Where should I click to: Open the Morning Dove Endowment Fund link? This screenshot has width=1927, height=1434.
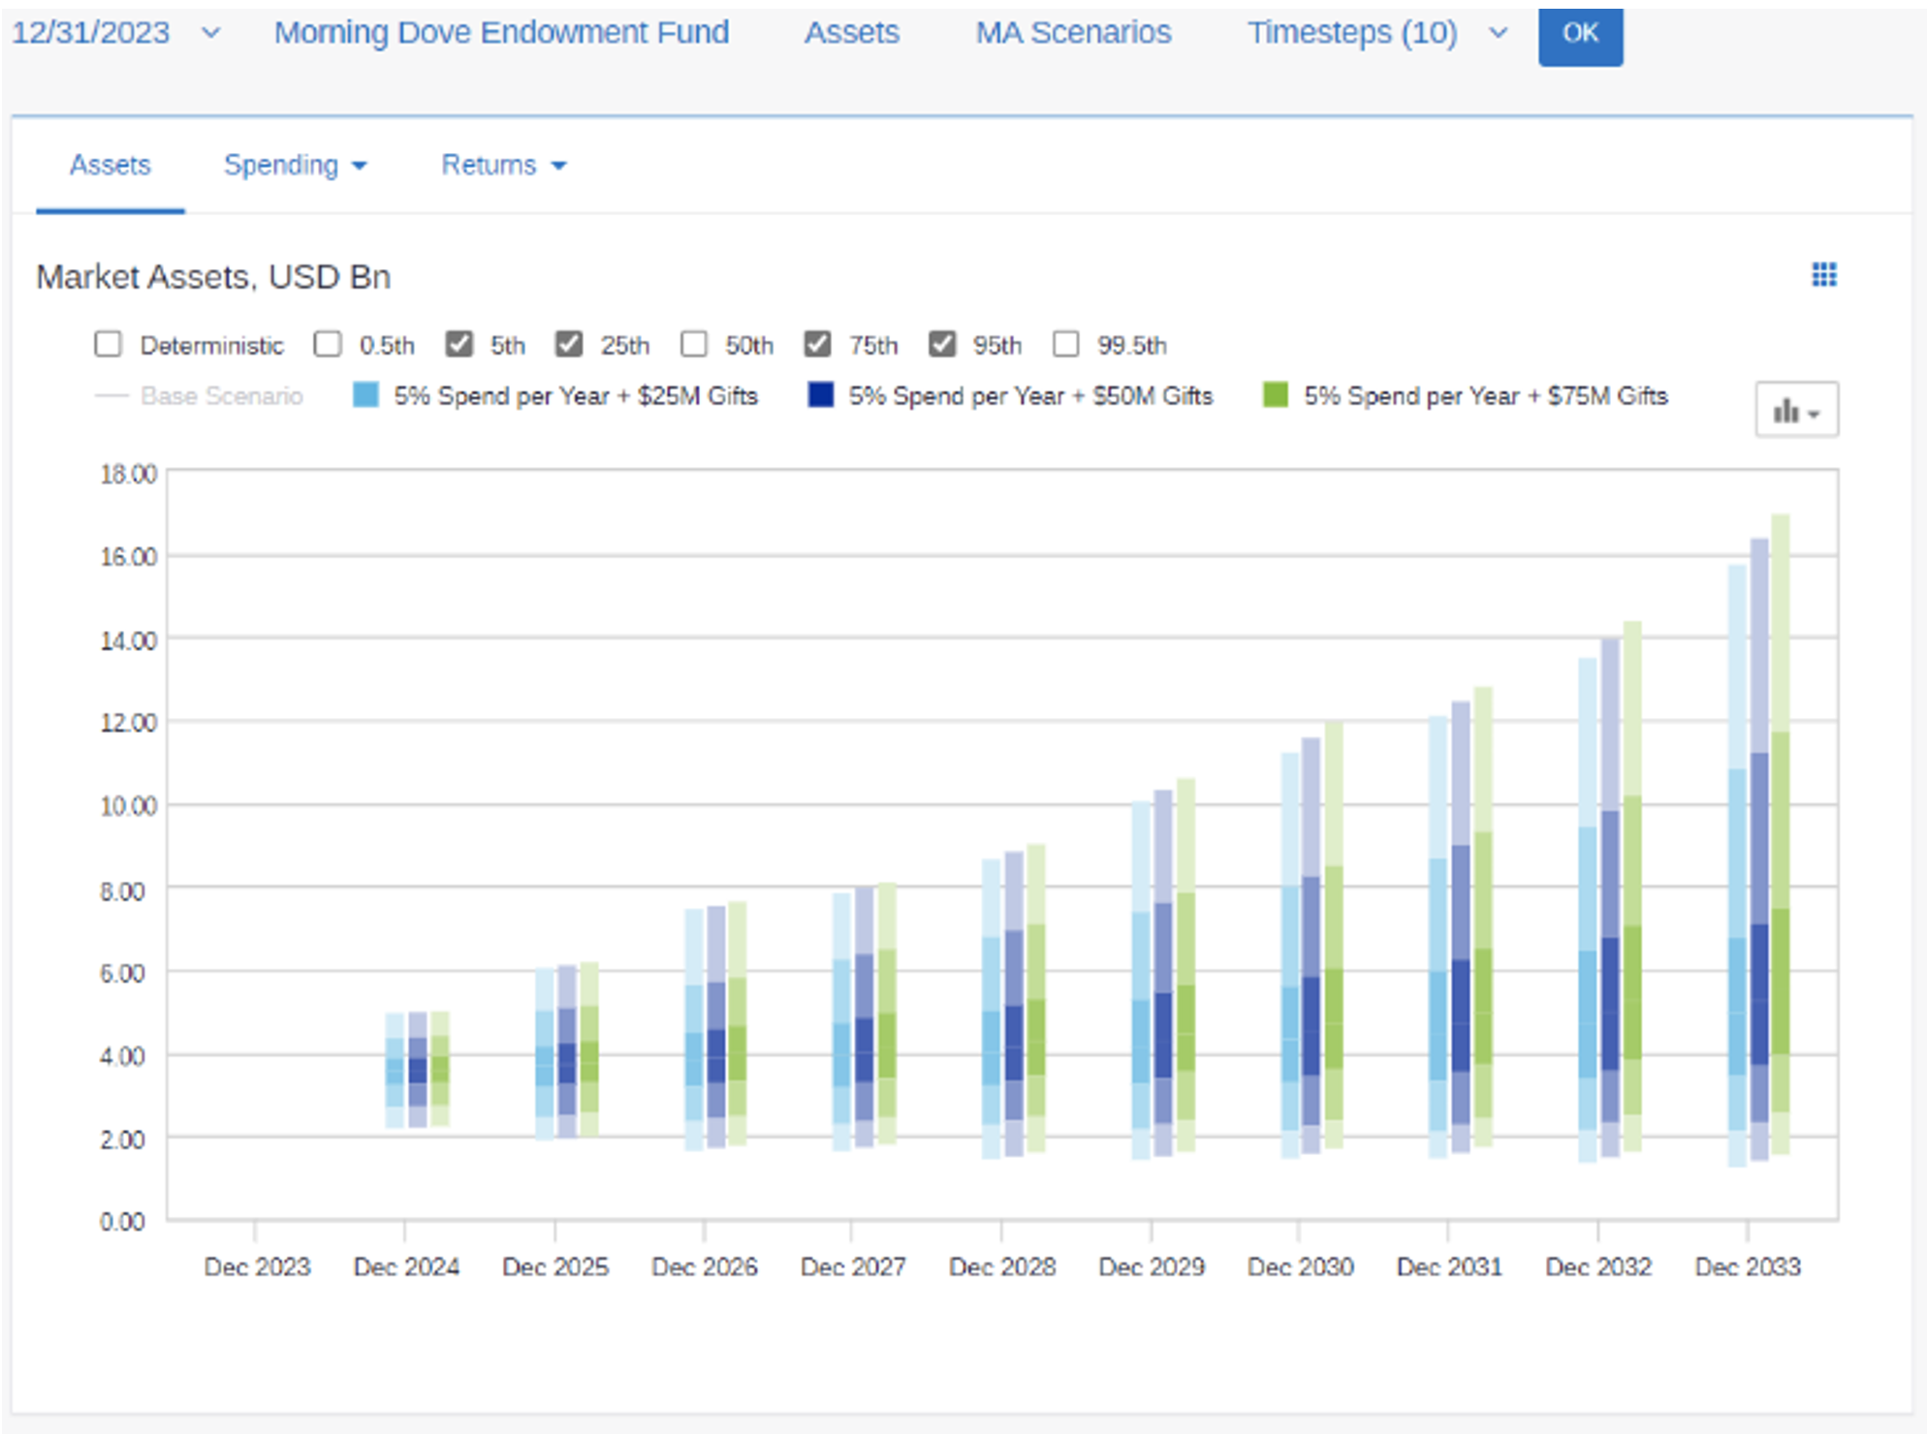pyautogui.click(x=501, y=33)
